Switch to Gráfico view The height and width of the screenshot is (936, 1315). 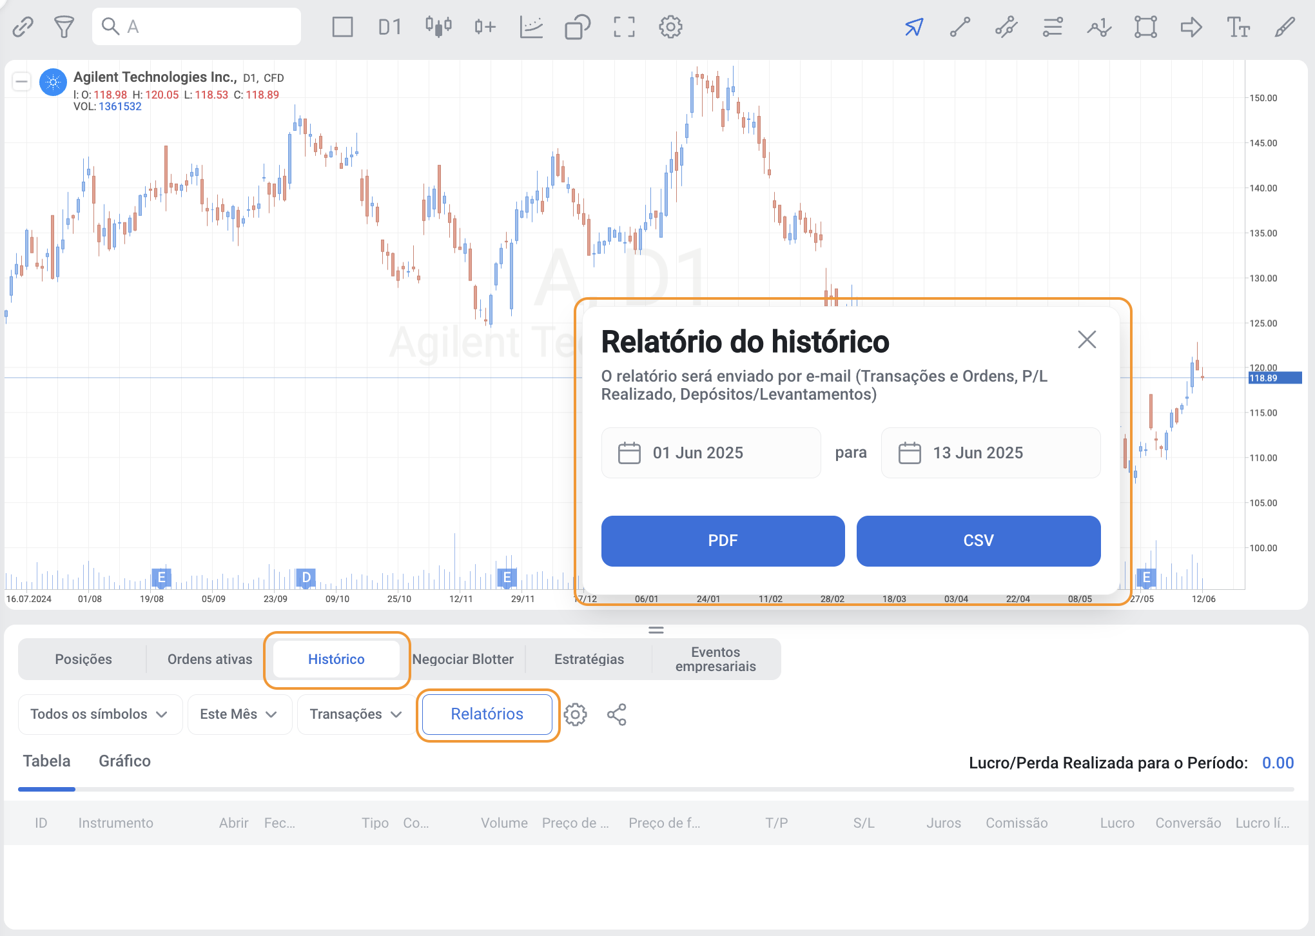tap(124, 761)
